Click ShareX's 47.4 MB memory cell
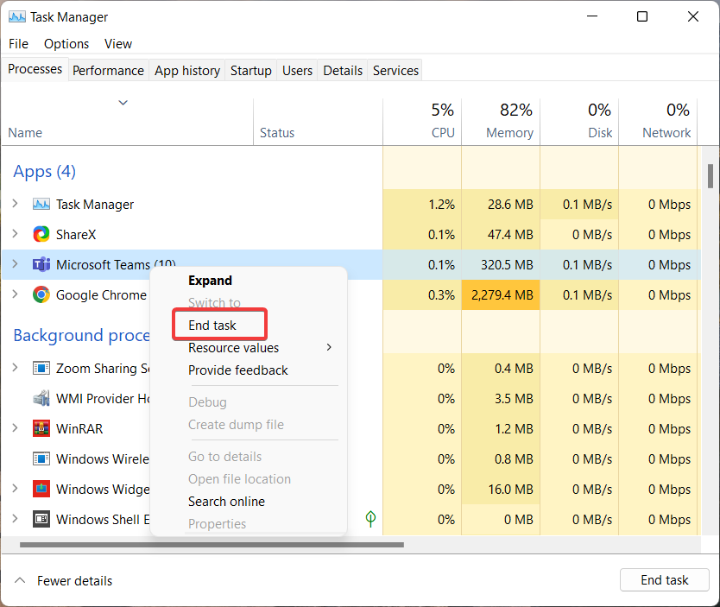 point(501,234)
